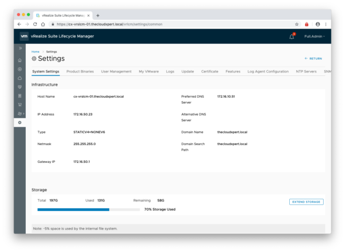This screenshot has width=345, height=252.
Task: Open the notifications bell
Action: [x=292, y=36]
